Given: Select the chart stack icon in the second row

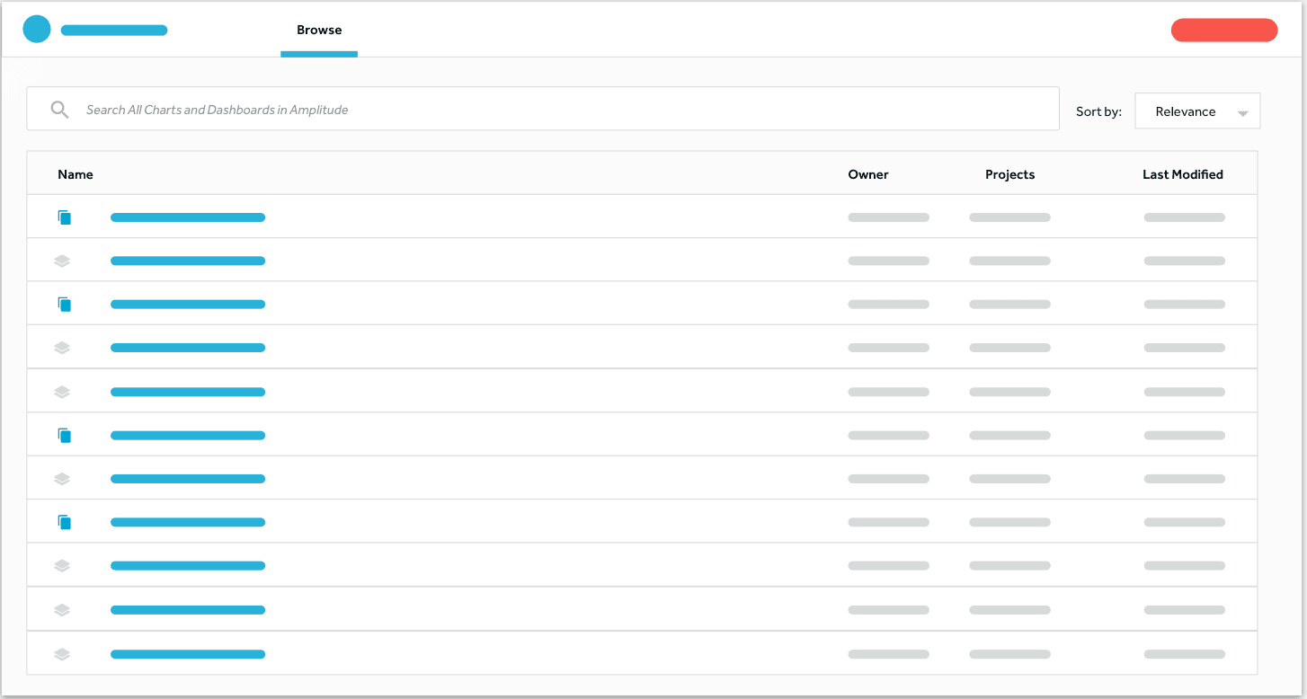Looking at the screenshot, I should point(62,261).
